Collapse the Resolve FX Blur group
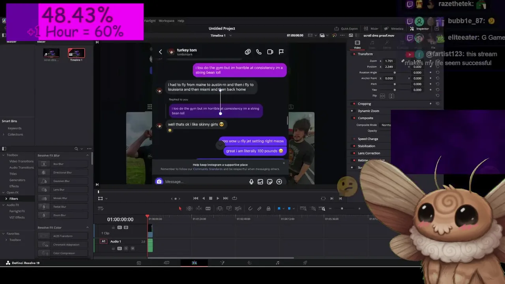 [x=87, y=155]
